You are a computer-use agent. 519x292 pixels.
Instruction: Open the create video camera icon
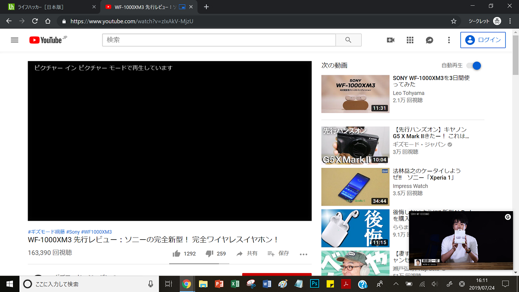click(391, 40)
